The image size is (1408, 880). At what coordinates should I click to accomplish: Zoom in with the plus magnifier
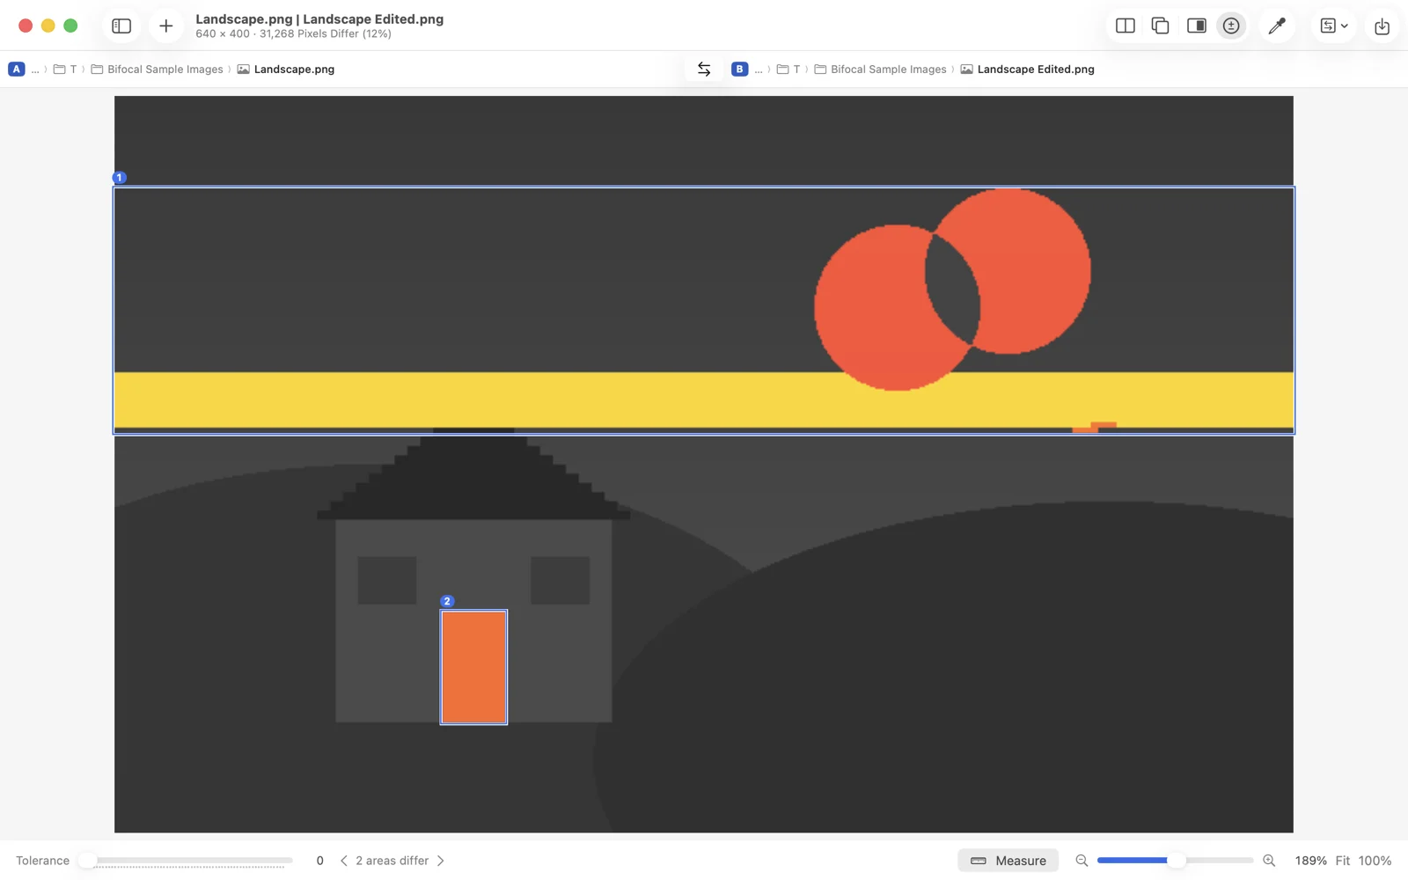tap(1269, 861)
